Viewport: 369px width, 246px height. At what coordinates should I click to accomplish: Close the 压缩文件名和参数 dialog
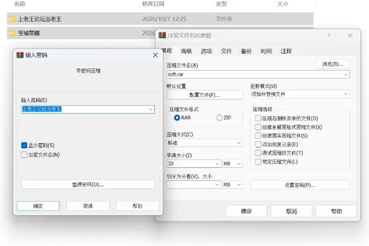click(x=350, y=35)
